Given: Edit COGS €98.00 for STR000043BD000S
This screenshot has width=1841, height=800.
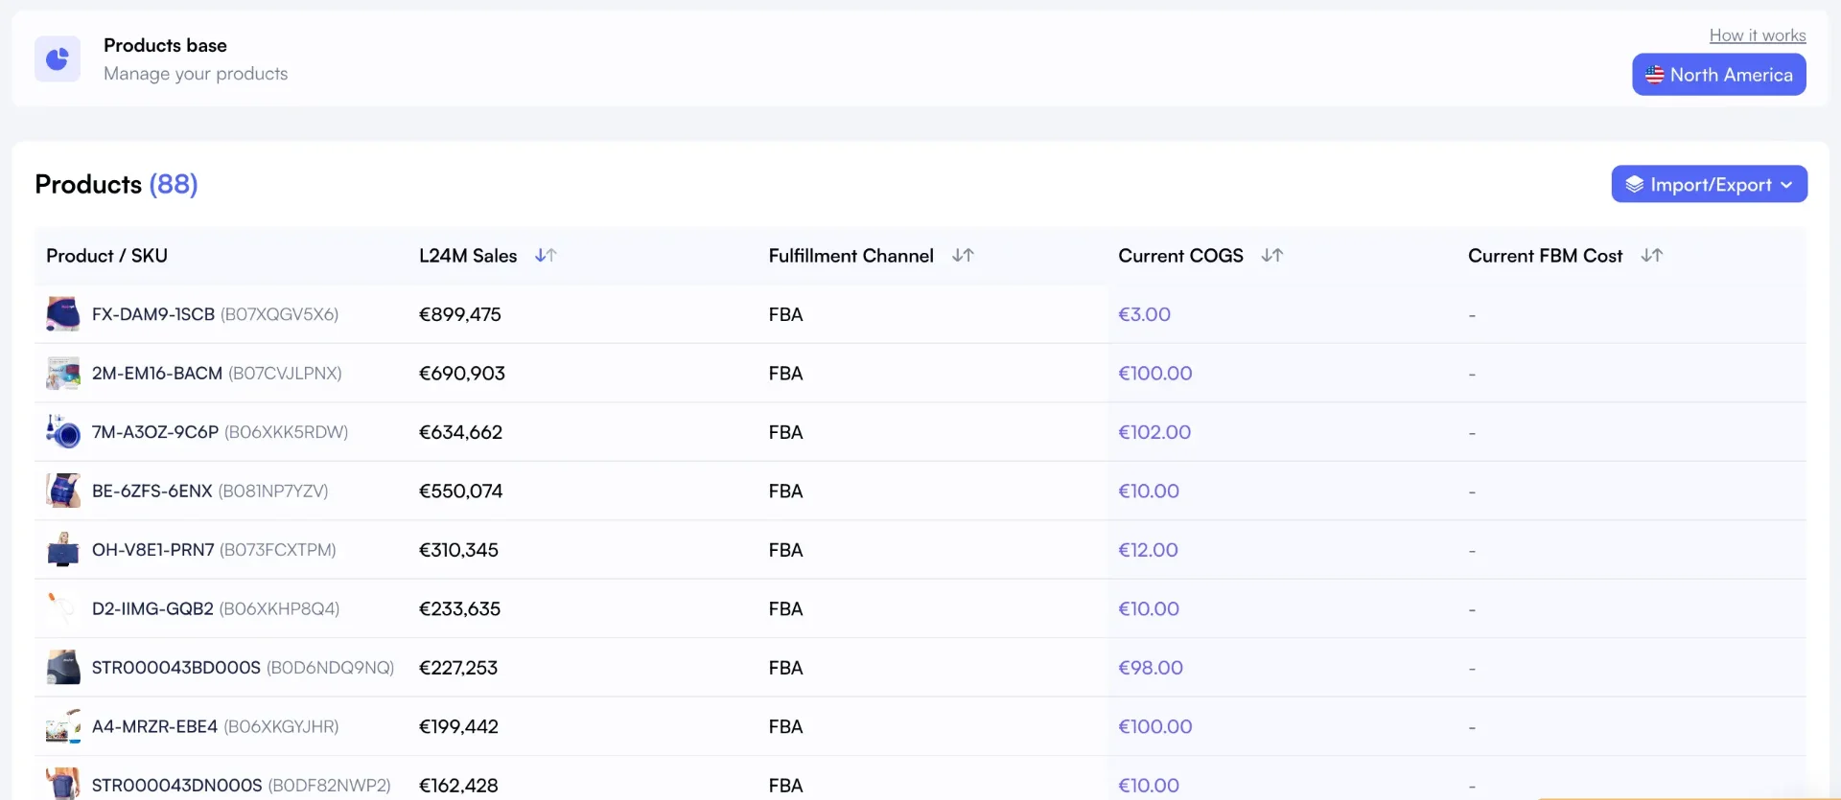Looking at the screenshot, I should click(1151, 668).
